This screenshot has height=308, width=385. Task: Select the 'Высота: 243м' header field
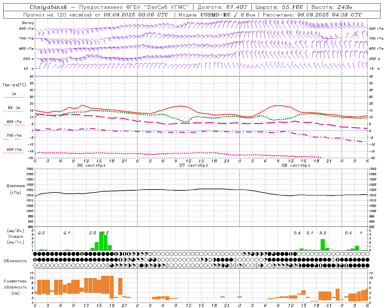(x=331, y=7)
